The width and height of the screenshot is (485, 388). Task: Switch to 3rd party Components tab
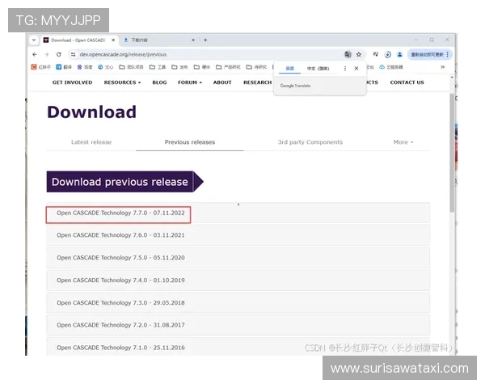tap(310, 142)
